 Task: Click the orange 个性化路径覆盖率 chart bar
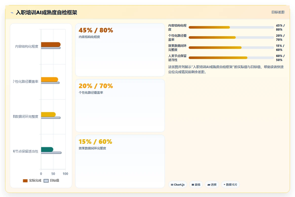49,80
